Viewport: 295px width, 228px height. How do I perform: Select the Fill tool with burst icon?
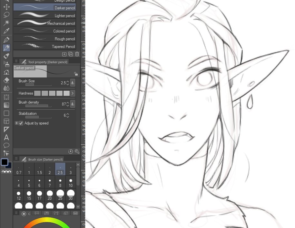click(x=6, y=97)
